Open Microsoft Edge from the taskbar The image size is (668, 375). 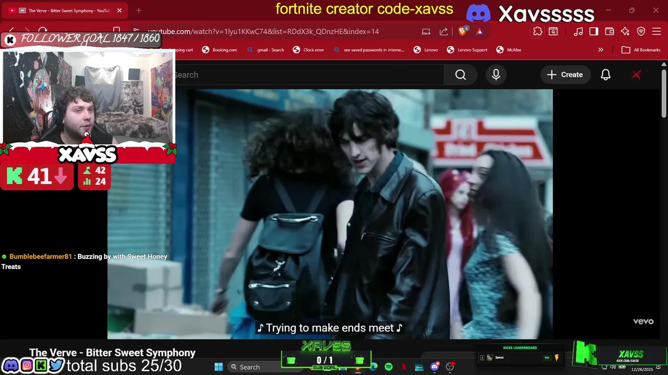pyautogui.click(x=374, y=367)
